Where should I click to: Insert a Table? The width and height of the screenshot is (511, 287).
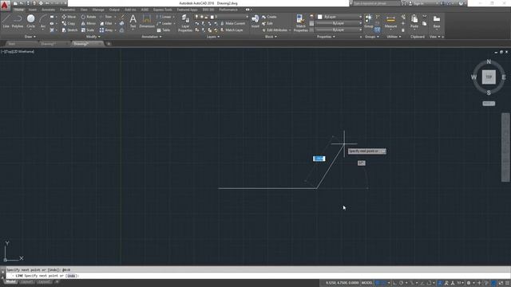(x=164, y=30)
